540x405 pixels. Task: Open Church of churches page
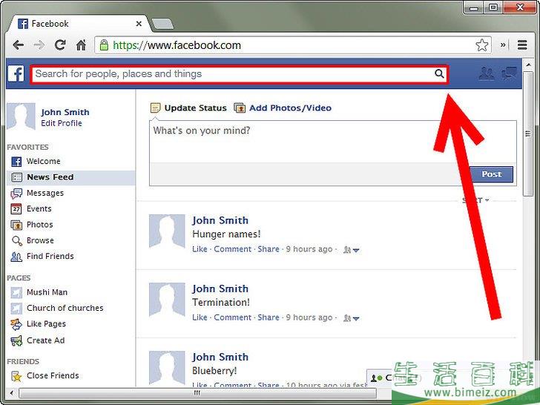point(65,308)
